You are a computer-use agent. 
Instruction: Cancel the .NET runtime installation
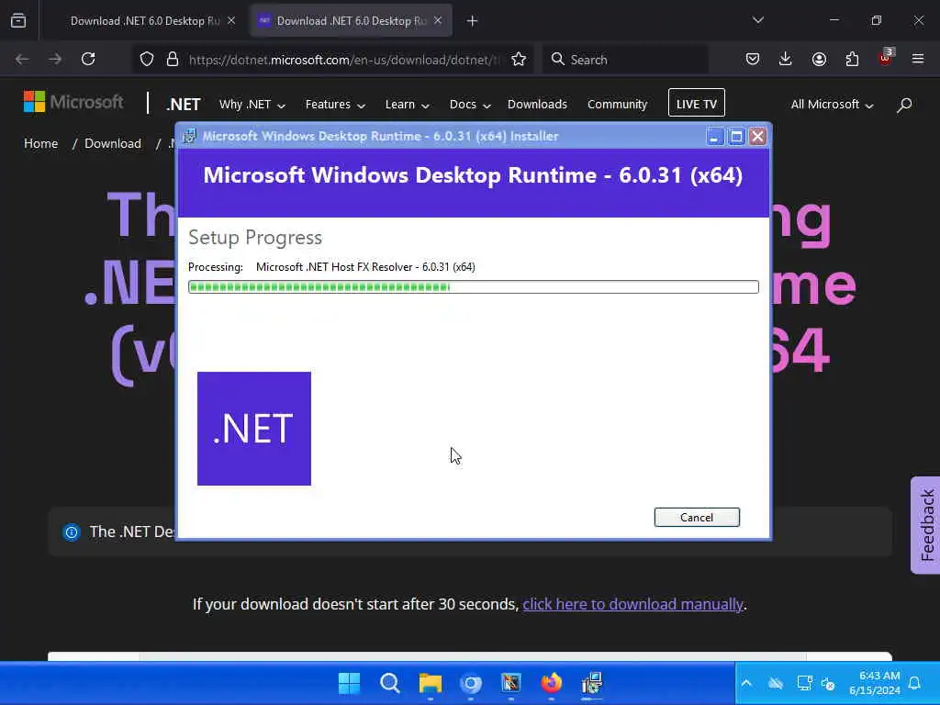coord(697,518)
